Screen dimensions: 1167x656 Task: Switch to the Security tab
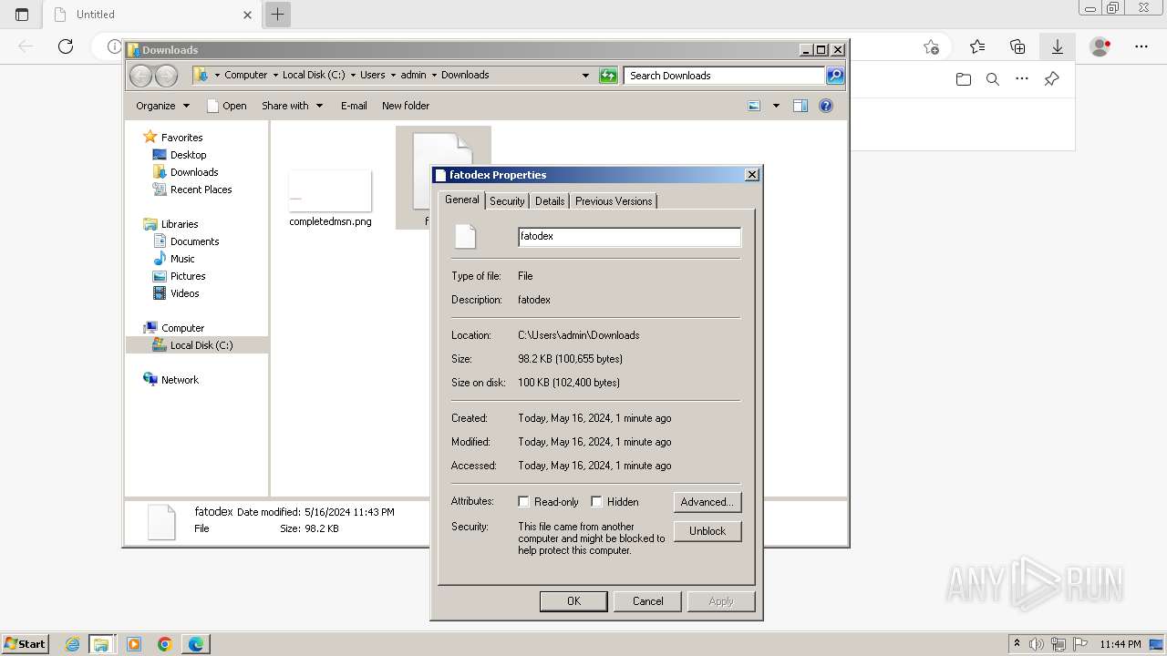507,201
